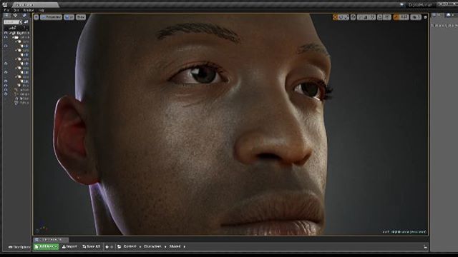458x257 pixels.
Task: Toggle rotation snapping angle icon
Action: 380,17
